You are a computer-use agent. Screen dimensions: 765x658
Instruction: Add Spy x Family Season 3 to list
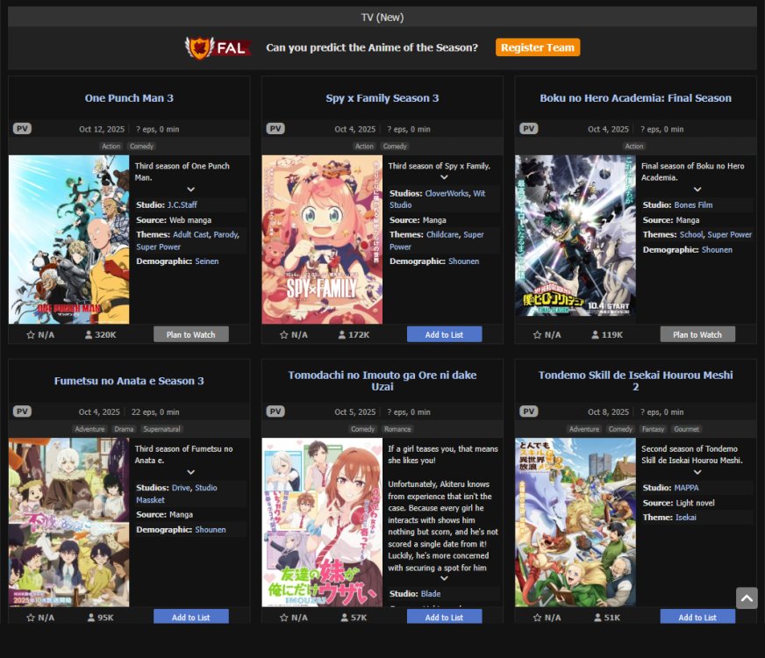[444, 334]
